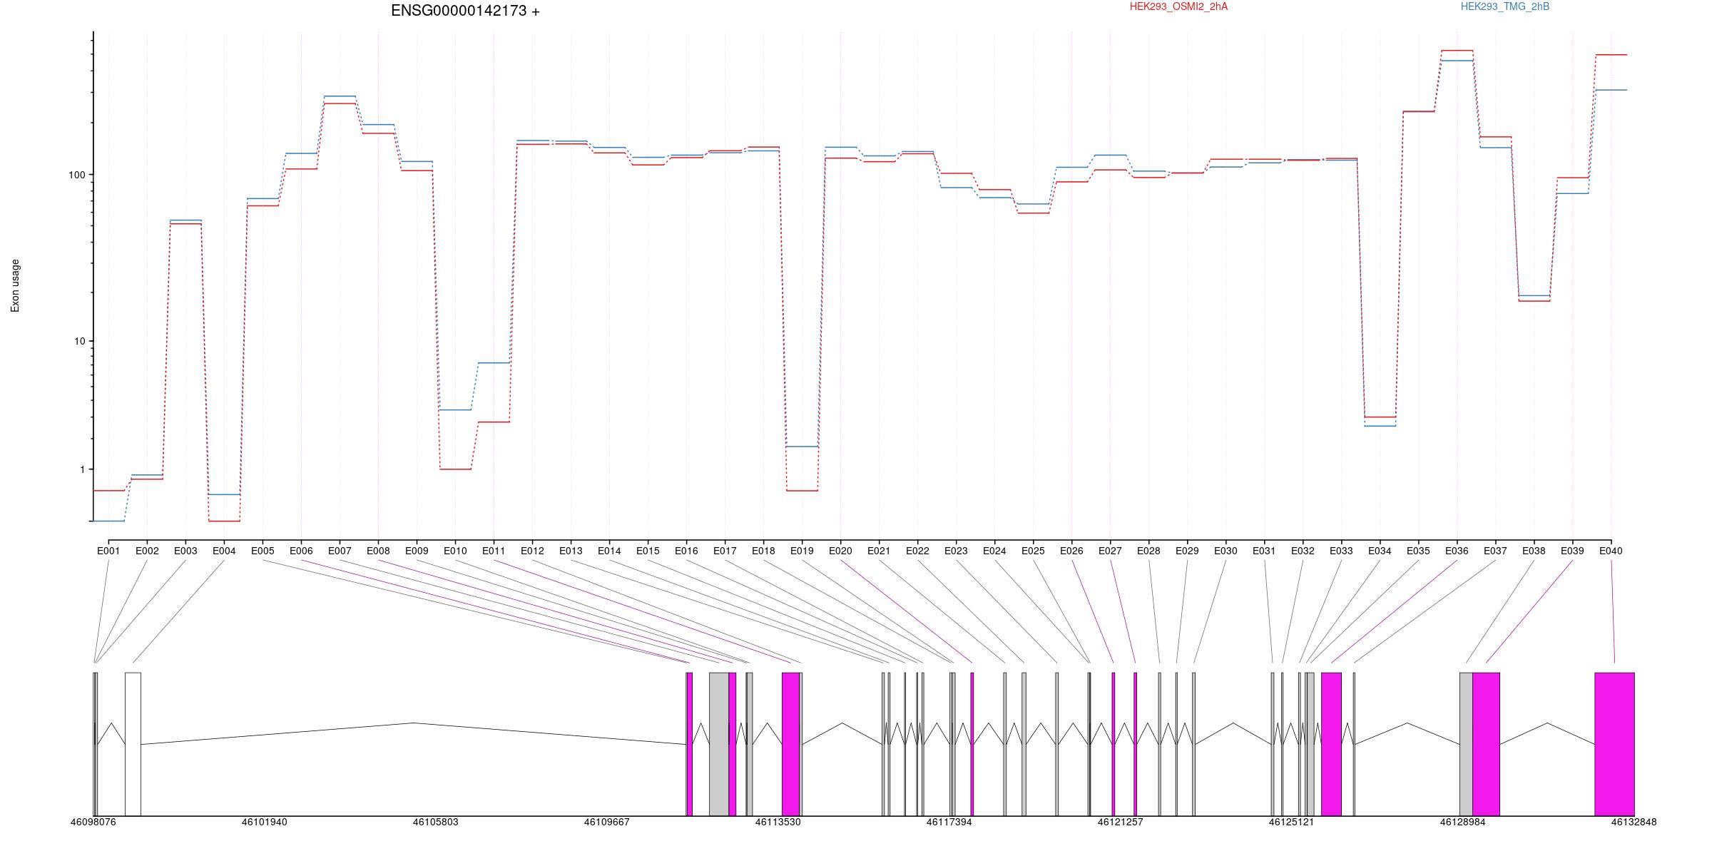Click exon label E013
This screenshot has width=1712, height=856.
point(571,551)
